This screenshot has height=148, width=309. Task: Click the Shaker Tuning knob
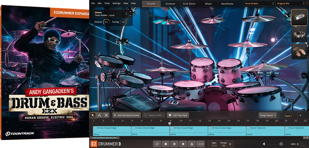(x=123, y=22)
